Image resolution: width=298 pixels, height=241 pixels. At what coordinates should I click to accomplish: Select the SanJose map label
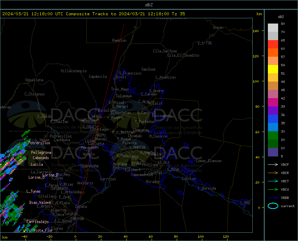point(148,69)
